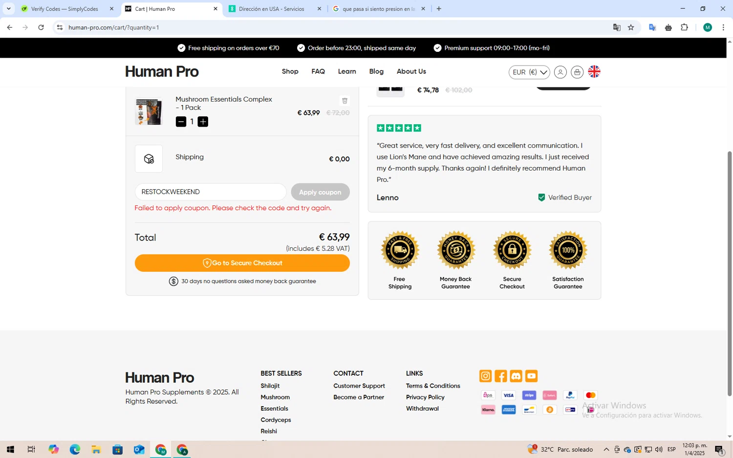This screenshot has height=458, width=733.
Task: Click the Apply coupon button
Action: pyautogui.click(x=320, y=192)
